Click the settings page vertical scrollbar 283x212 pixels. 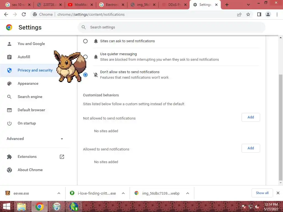tap(281, 127)
